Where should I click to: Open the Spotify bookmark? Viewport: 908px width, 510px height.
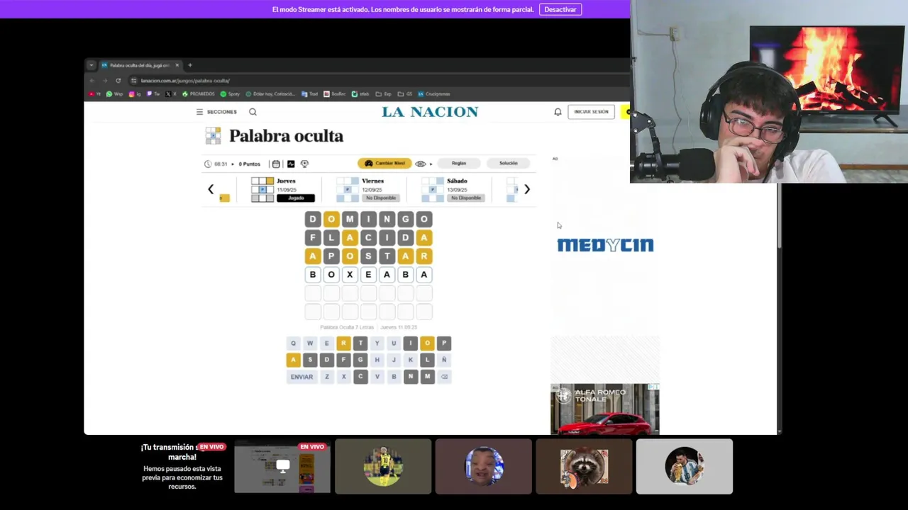click(230, 93)
